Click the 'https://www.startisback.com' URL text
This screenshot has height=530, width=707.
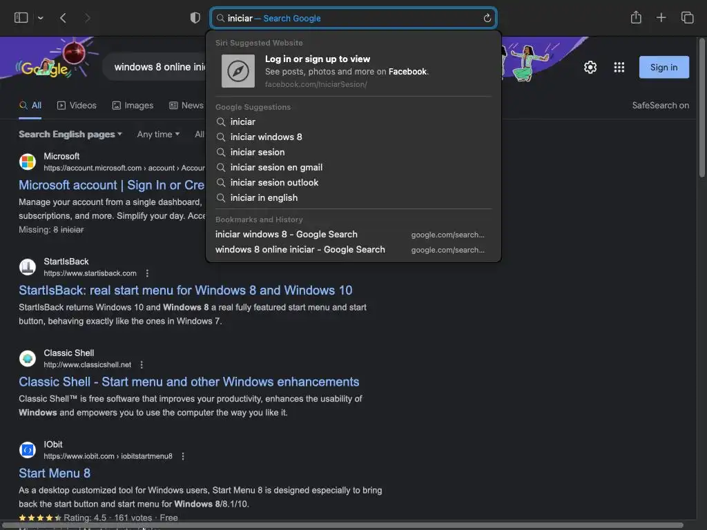(x=90, y=273)
